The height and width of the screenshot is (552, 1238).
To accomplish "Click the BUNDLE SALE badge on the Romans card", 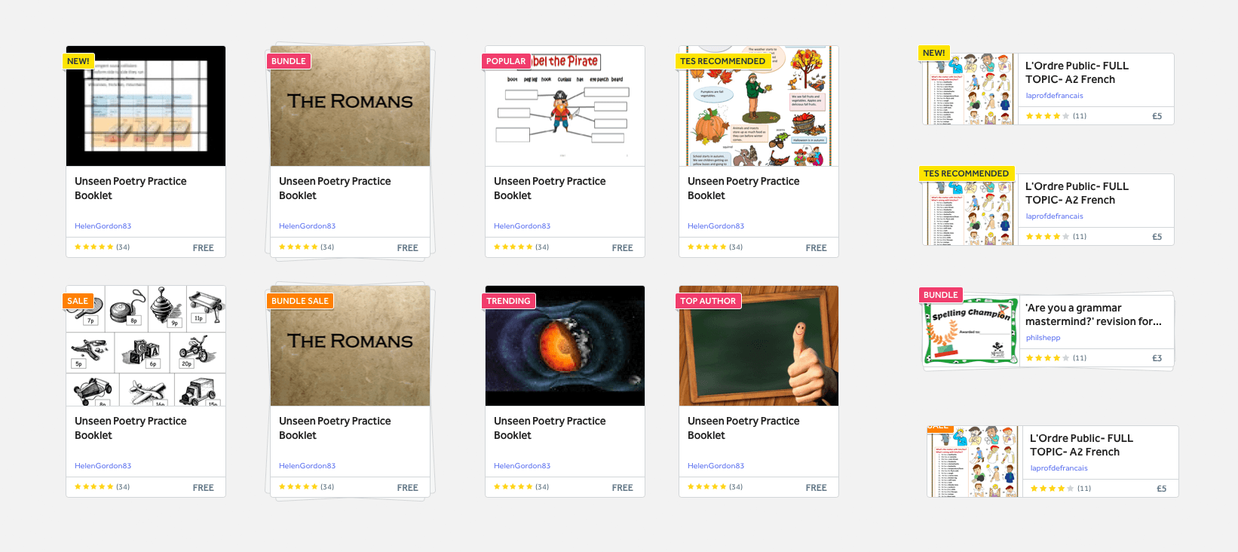I will [x=300, y=301].
